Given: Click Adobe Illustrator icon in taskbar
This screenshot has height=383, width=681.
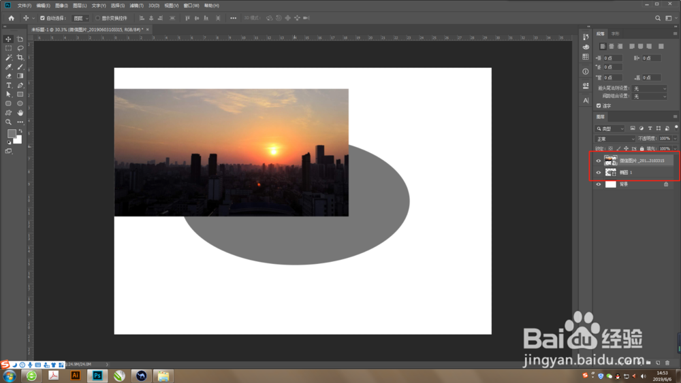Looking at the screenshot, I should coord(76,376).
